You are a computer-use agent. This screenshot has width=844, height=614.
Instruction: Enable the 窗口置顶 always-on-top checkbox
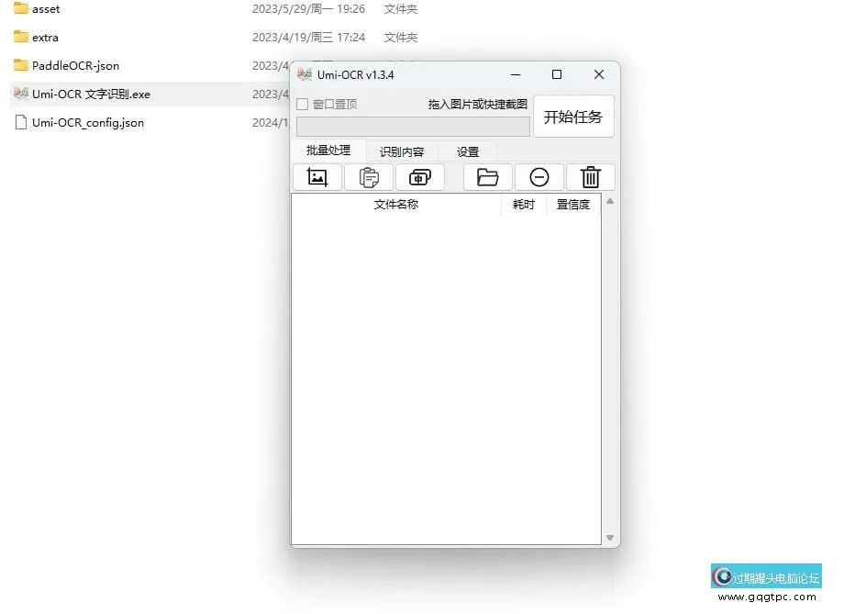pos(302,104)
